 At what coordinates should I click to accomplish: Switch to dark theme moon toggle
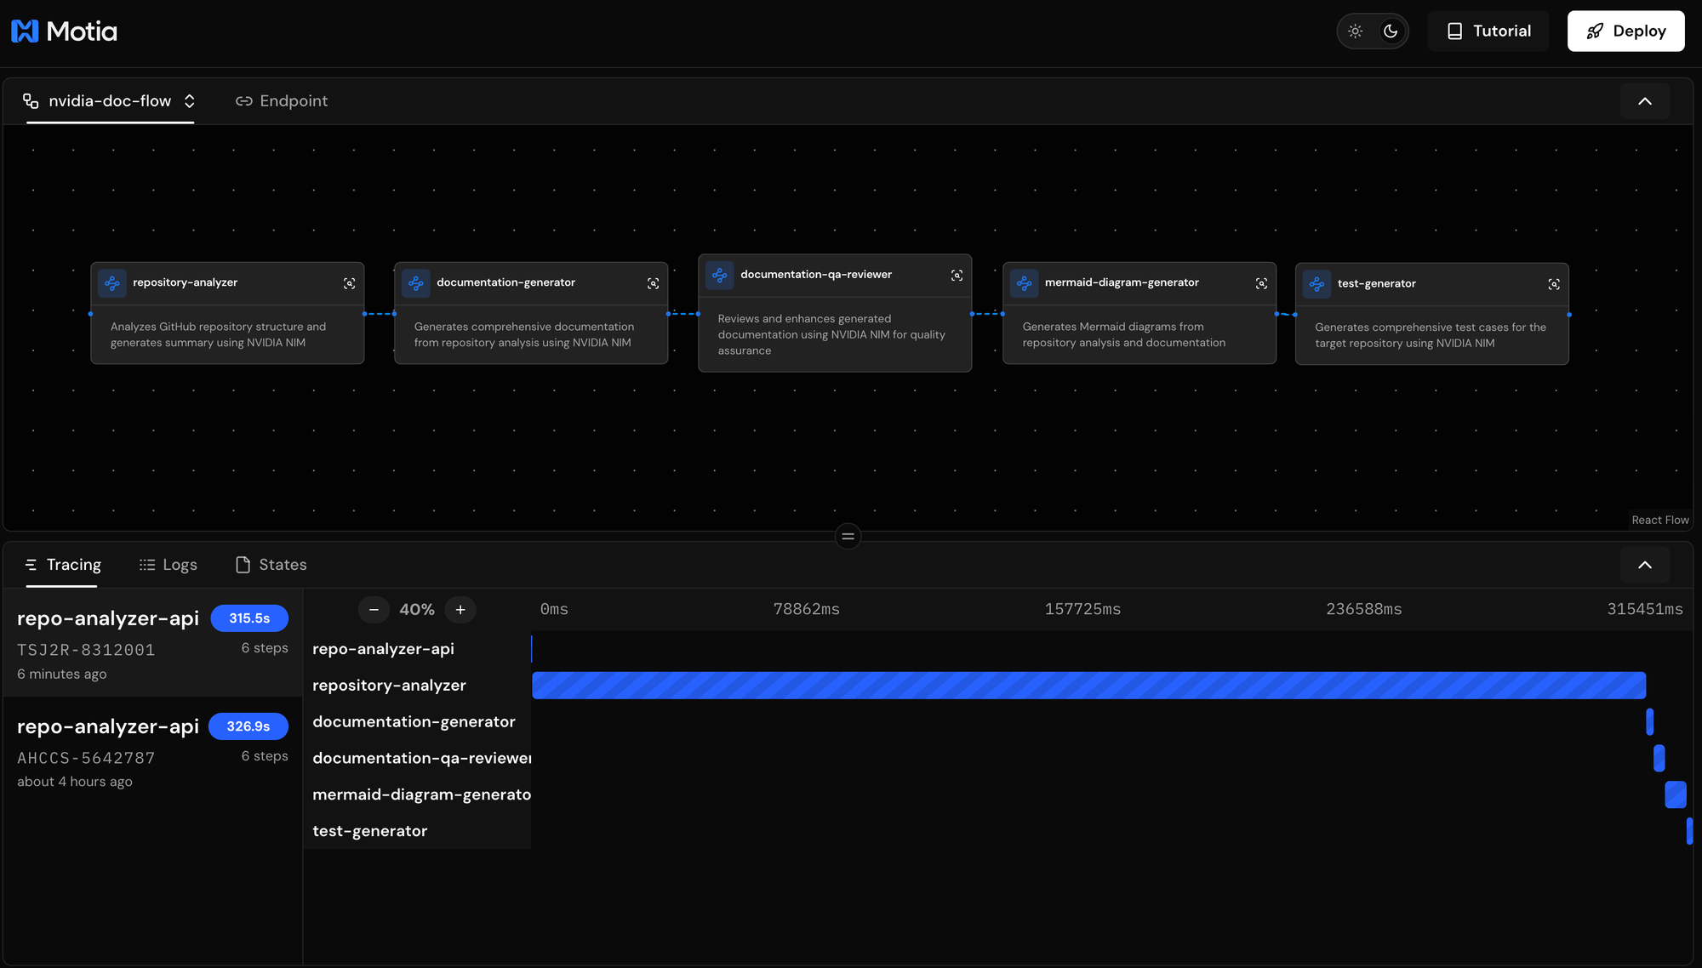click(1391, 31)
